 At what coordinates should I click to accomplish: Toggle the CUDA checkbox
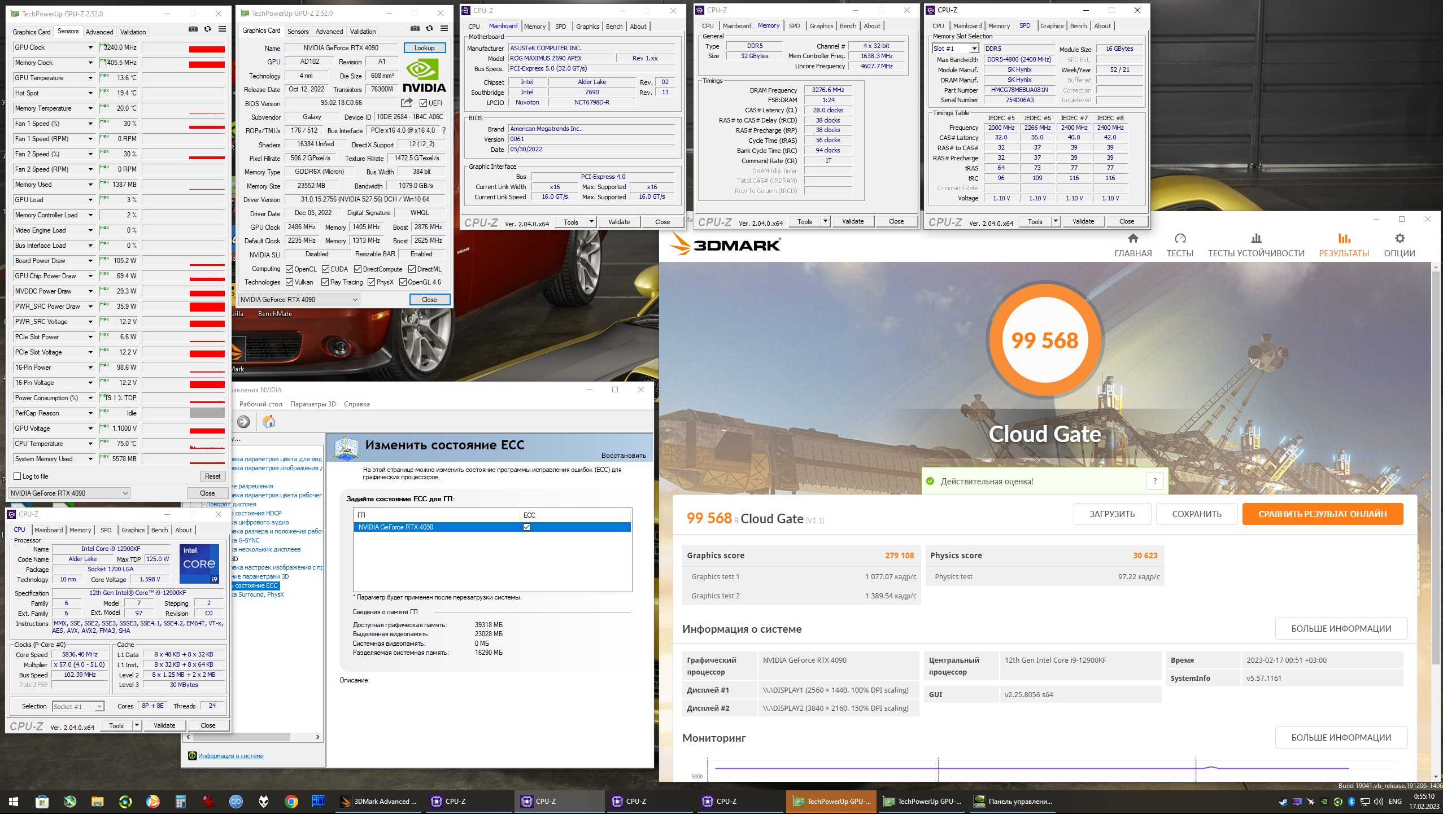click(325, 269)
